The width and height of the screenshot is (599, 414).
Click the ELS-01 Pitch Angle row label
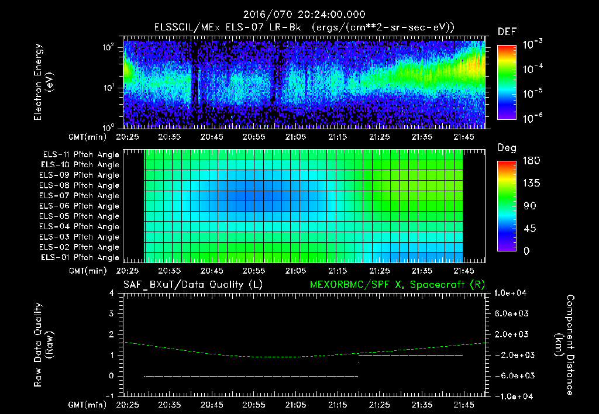80,257
